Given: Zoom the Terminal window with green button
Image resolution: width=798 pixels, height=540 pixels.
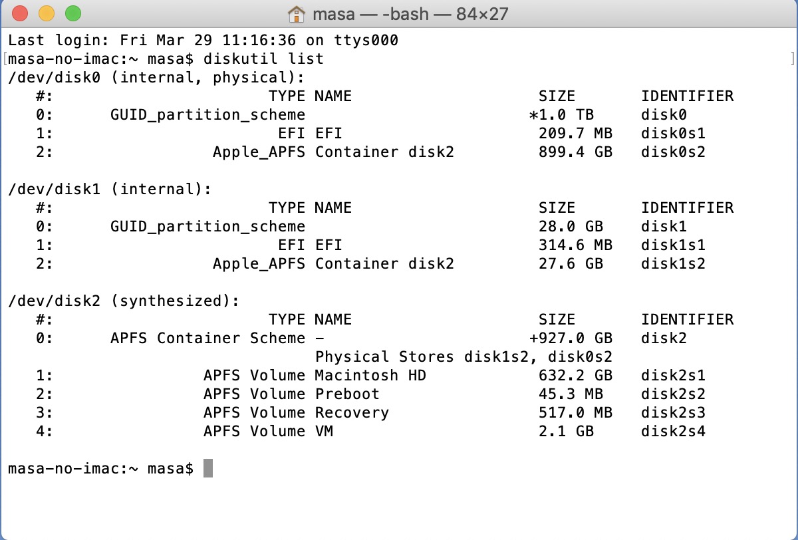Looking at the screenshot, I should click(x=72, y=13).
